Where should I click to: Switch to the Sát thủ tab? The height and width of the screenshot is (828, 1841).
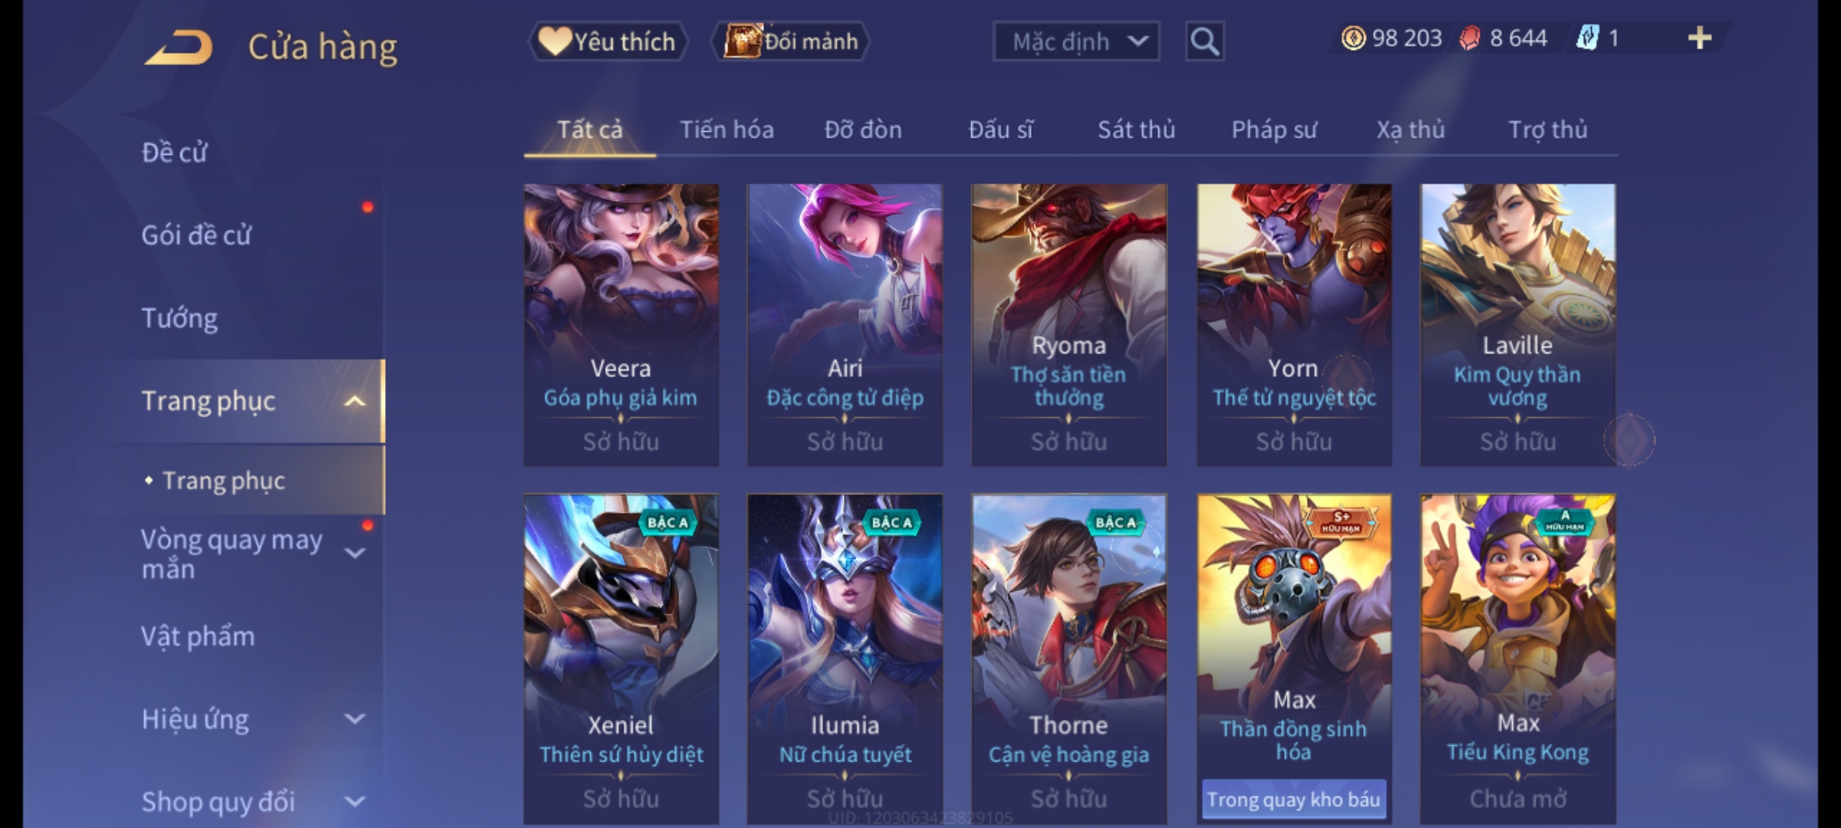[1136, 130]
